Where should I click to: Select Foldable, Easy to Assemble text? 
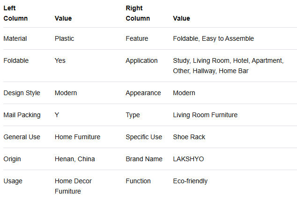coord(213,38)
